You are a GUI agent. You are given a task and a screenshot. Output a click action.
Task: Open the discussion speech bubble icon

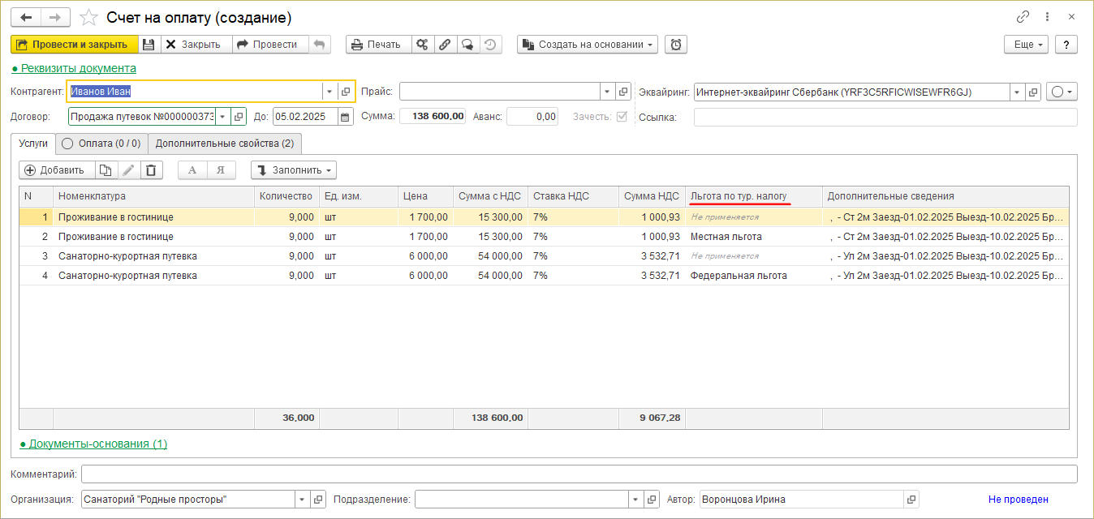[467, 45]
